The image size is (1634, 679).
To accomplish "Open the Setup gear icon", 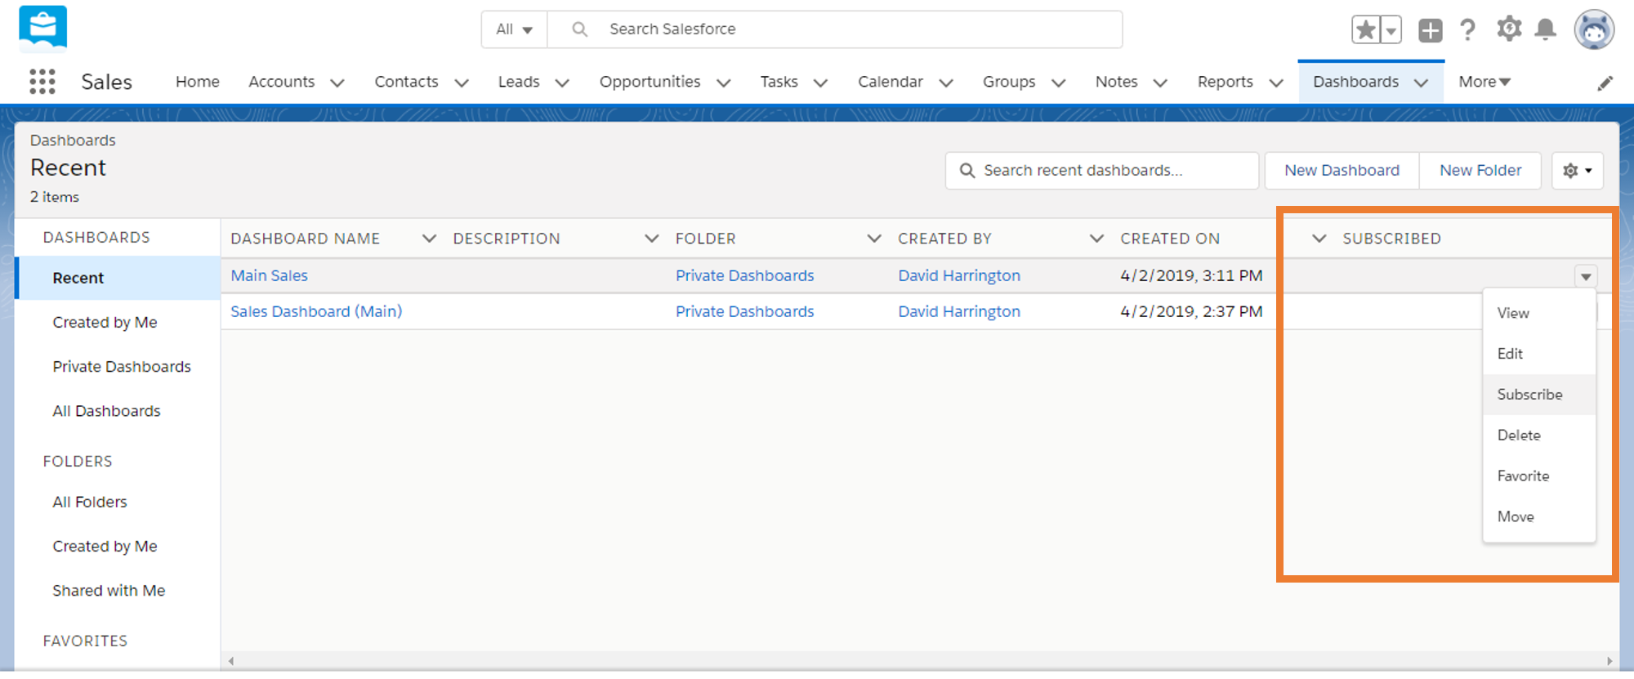I will pos(1509,29).
